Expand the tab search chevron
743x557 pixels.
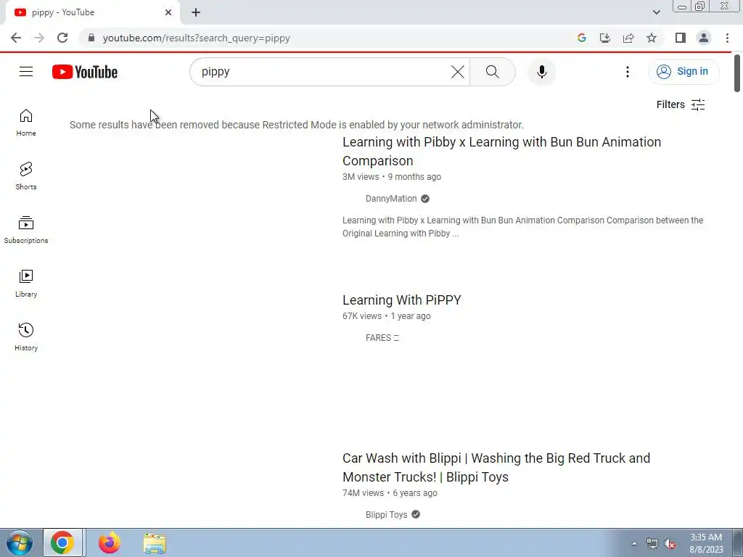[x=656, y=12]
